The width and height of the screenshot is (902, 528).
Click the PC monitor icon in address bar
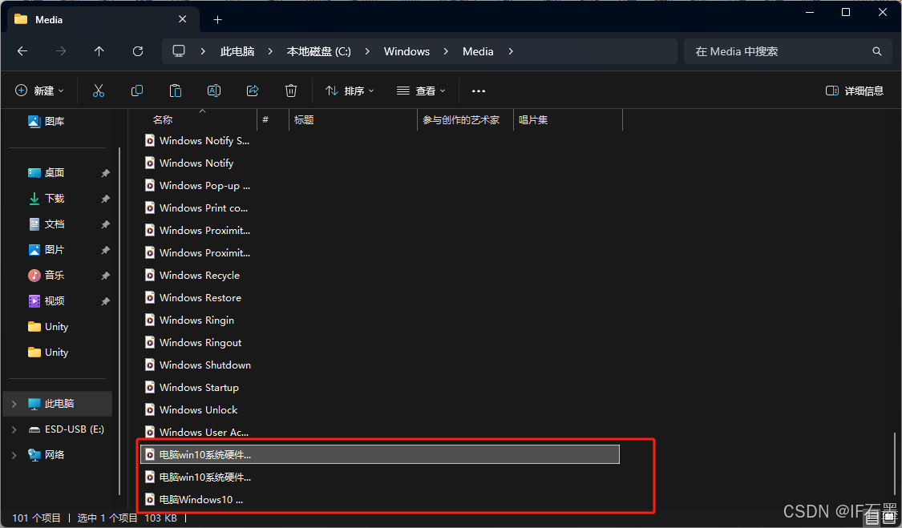179,50
